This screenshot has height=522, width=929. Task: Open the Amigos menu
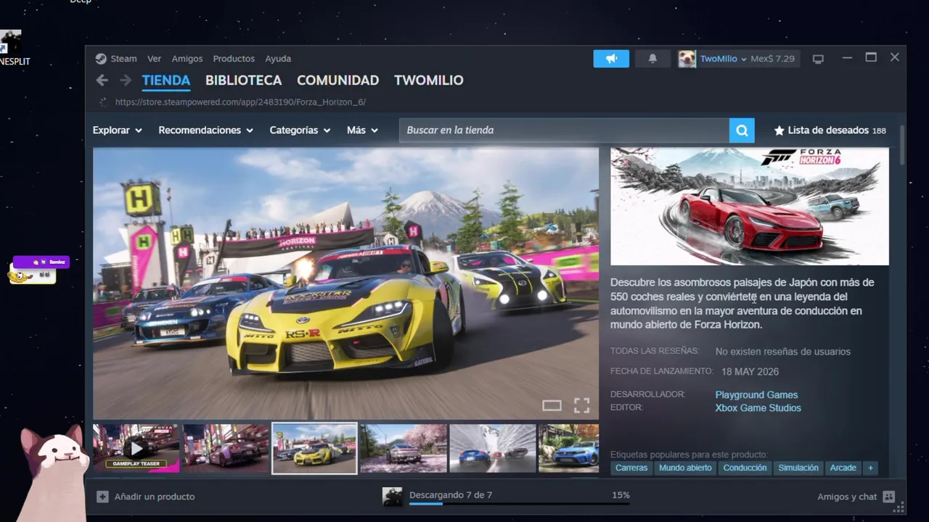187,59
